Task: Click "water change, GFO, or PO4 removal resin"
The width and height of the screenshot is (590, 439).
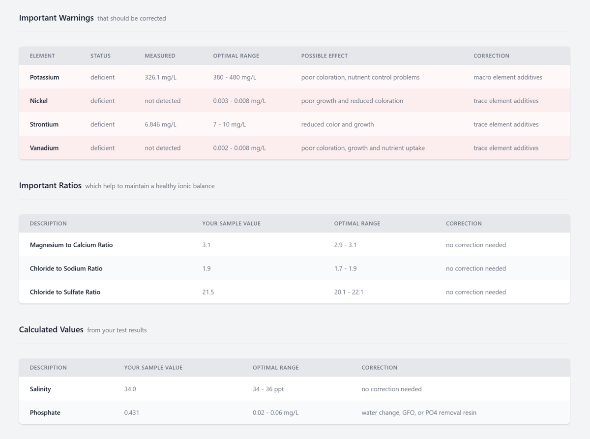Action: click(x=419, y=412)
